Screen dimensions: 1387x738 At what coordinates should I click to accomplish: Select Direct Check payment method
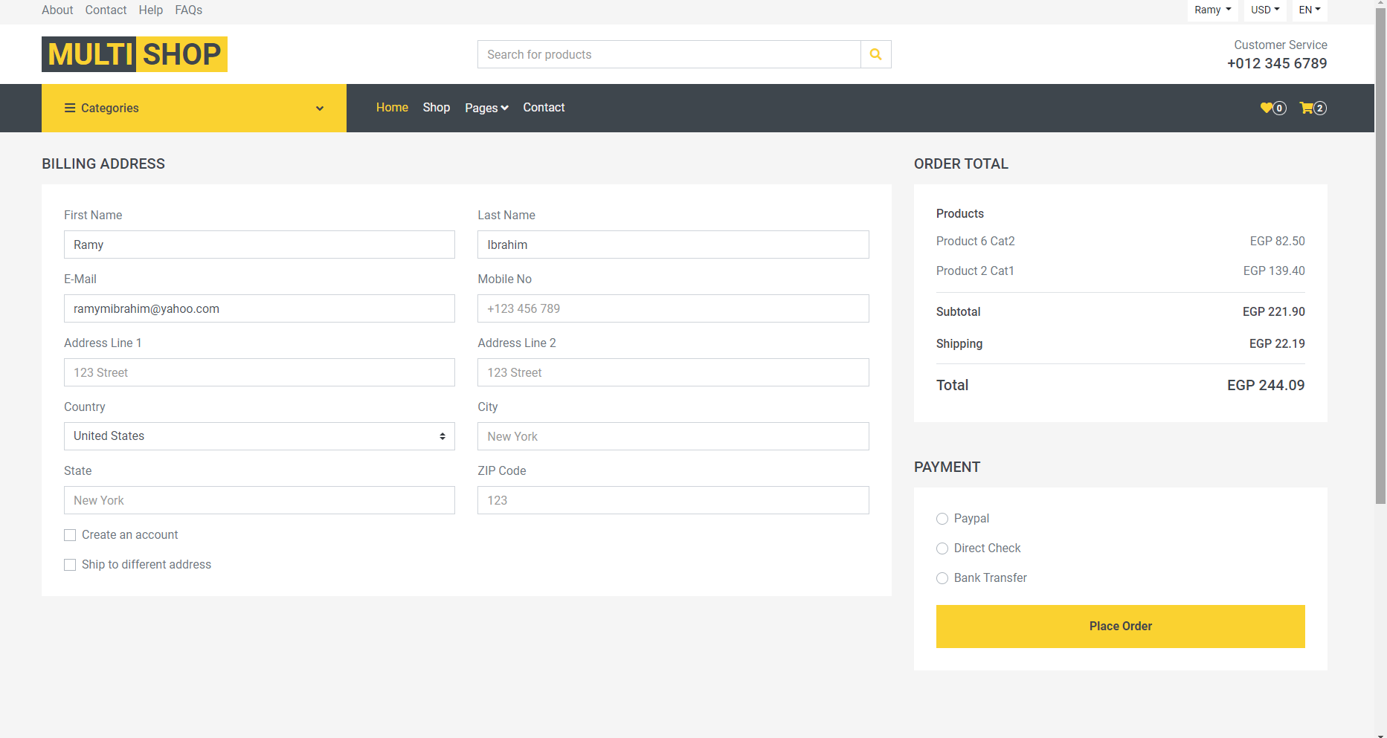(x=942, y=548)
